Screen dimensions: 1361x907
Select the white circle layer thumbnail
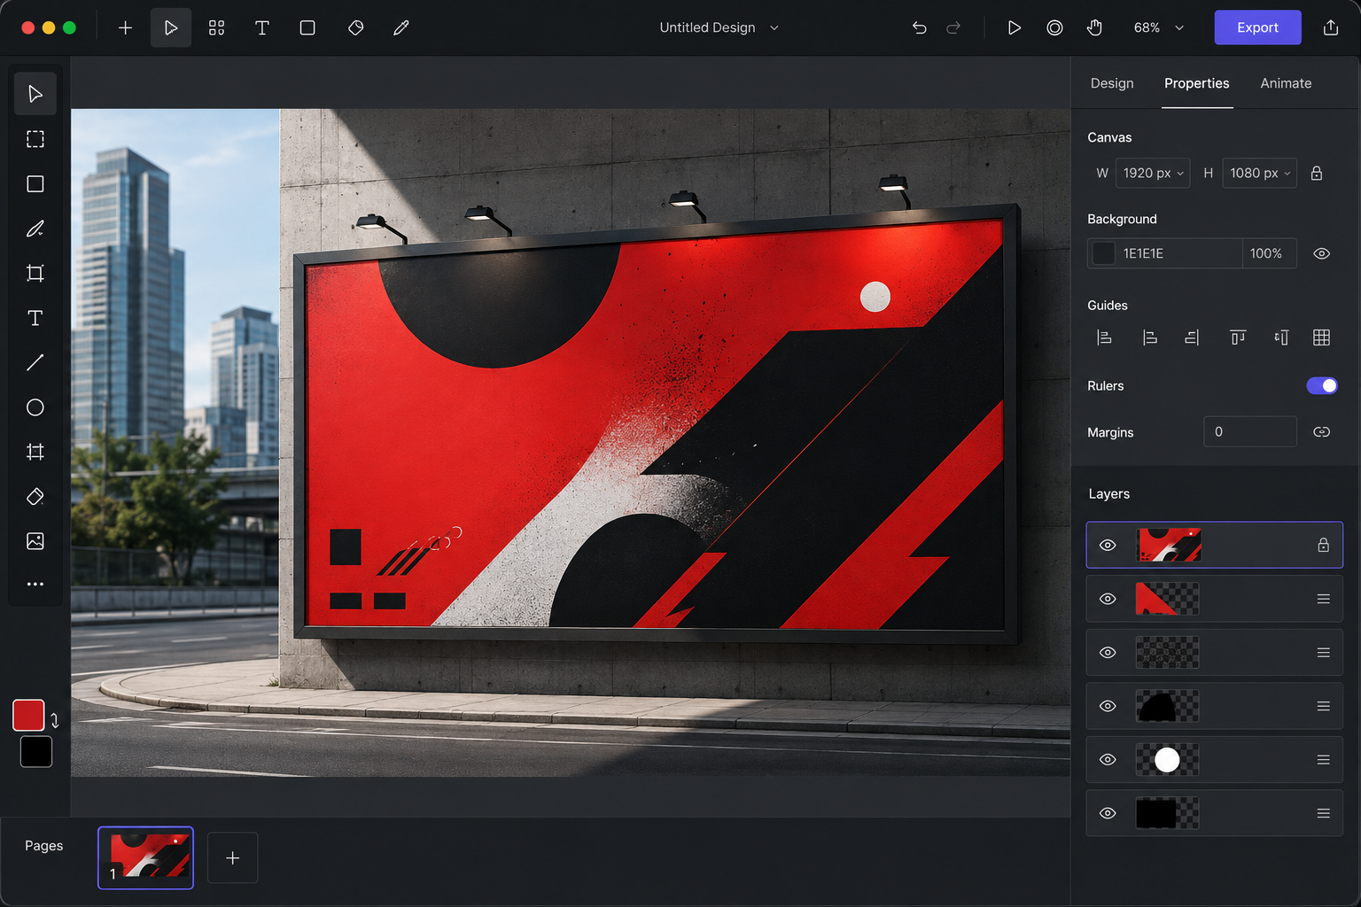pos(1167,760)
